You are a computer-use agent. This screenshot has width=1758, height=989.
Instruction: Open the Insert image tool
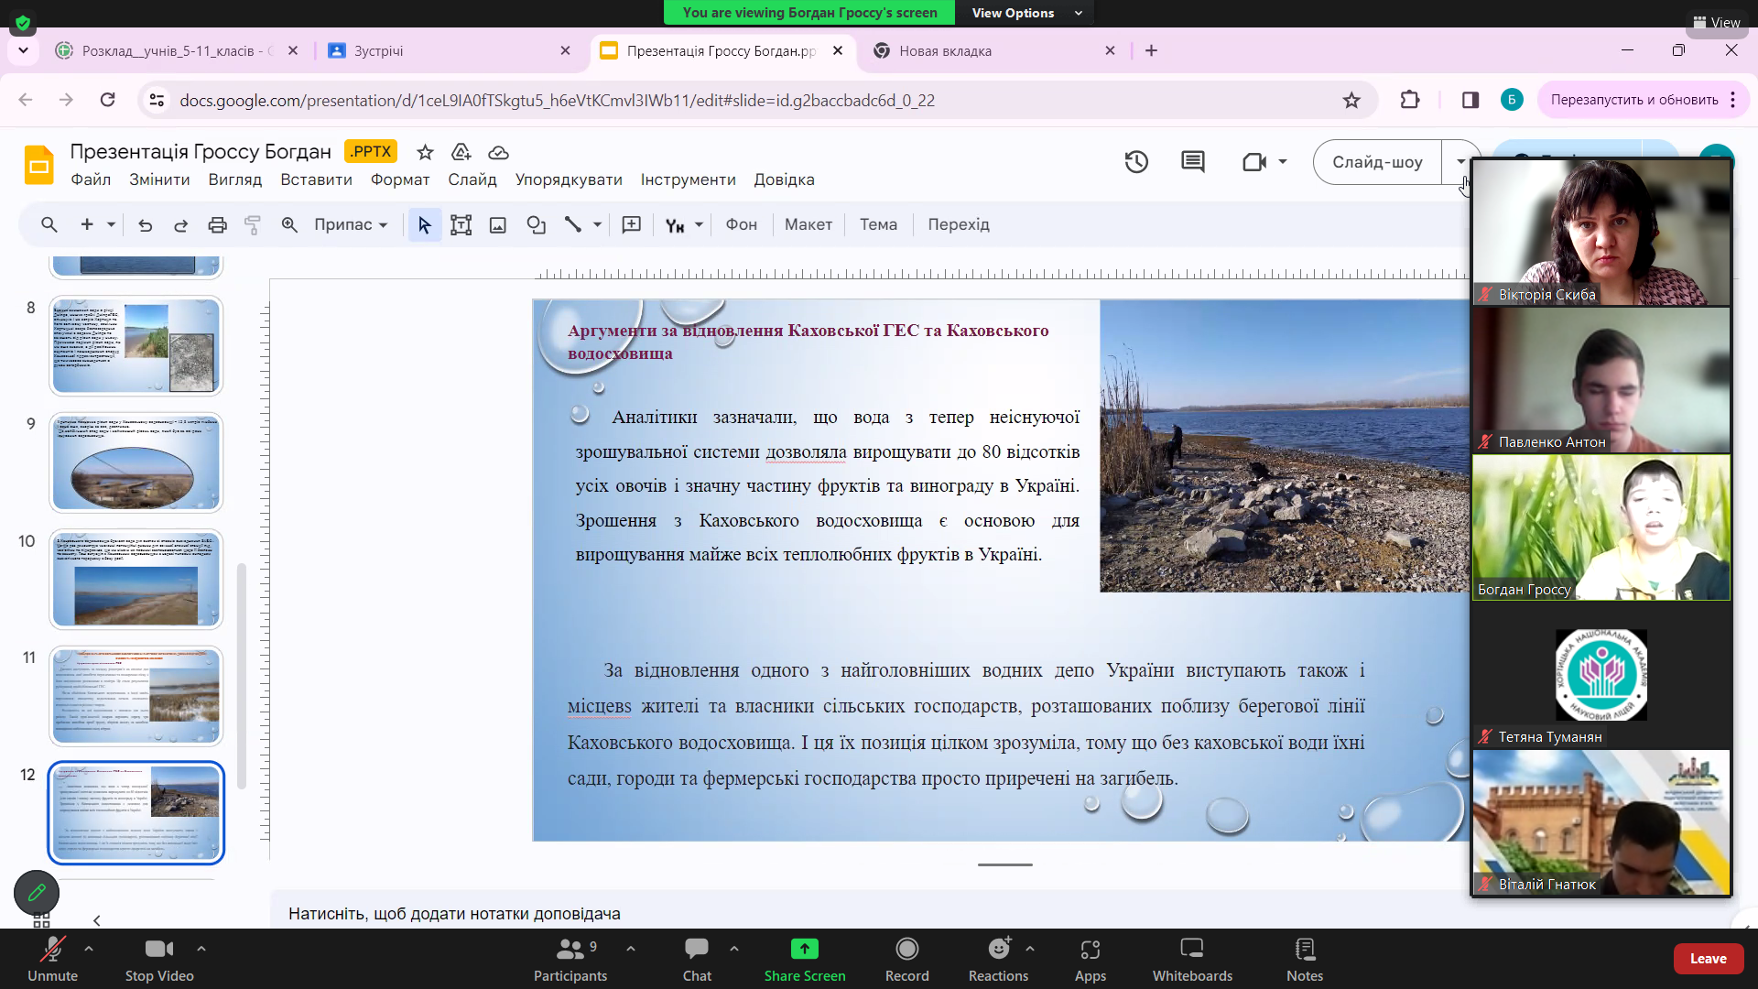497,224
